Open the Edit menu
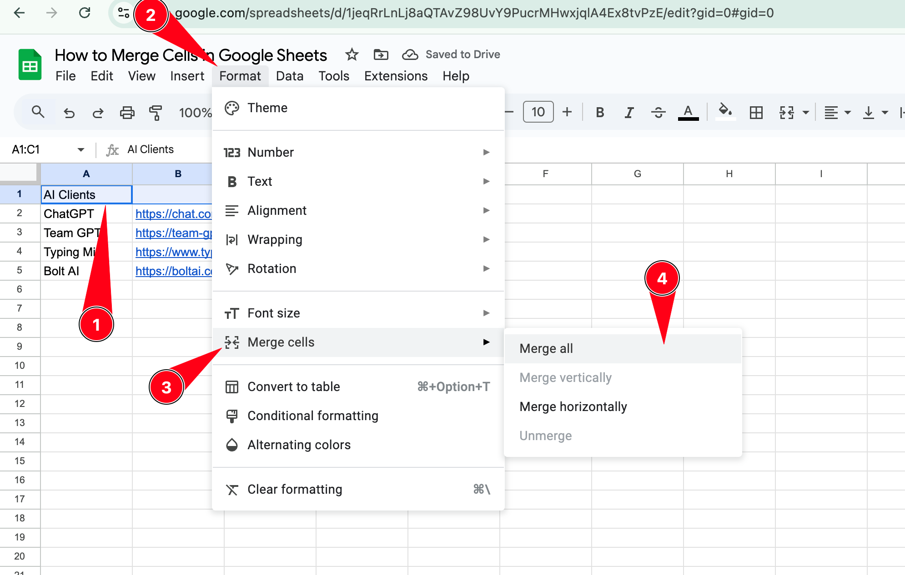 click(x=102, y=76)
